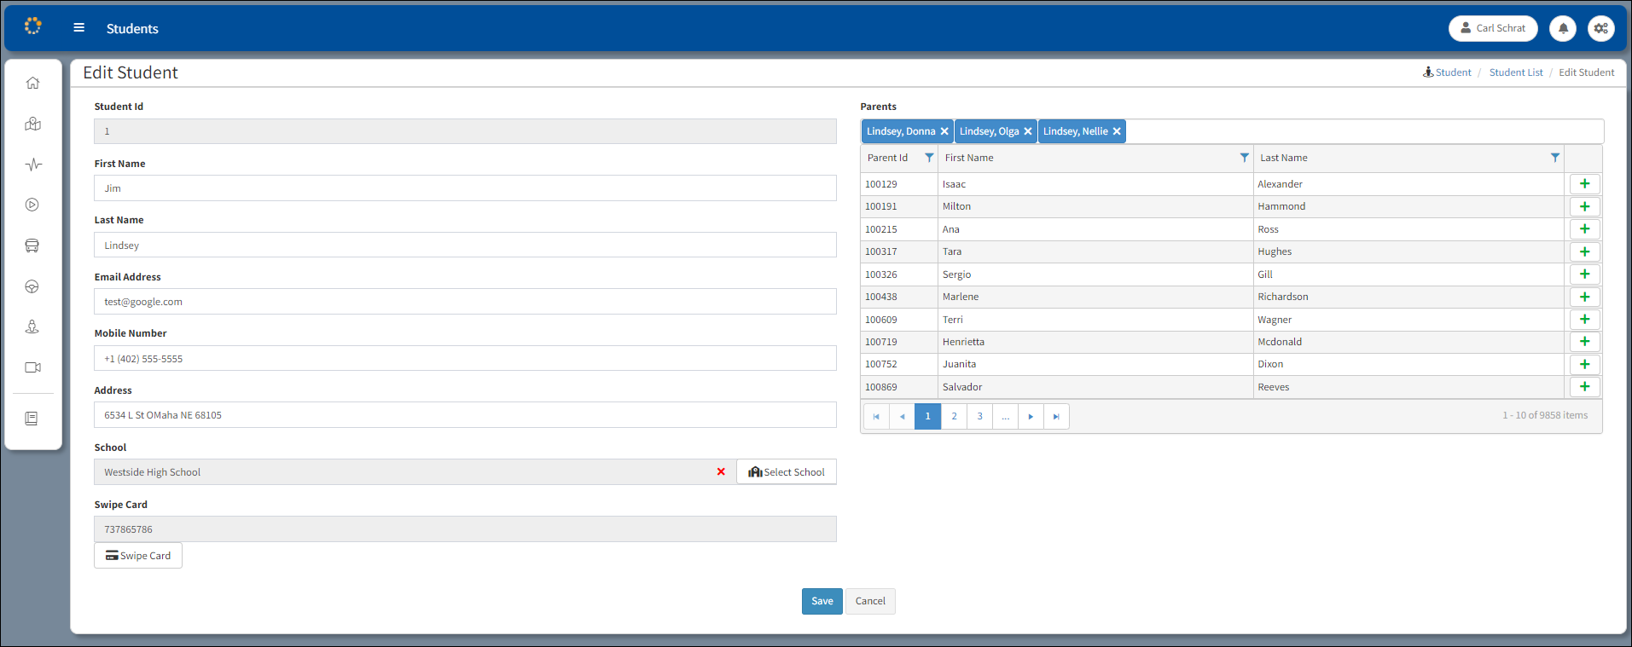Open Student List breadcrumb link
1632x647 pixels.
[x=1516, y=72]
